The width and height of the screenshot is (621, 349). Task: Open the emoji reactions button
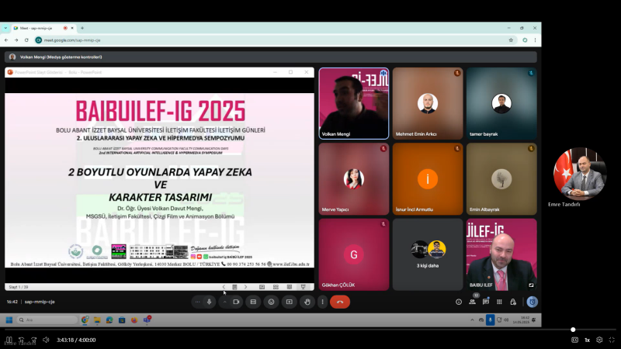(x=271, y=302)
